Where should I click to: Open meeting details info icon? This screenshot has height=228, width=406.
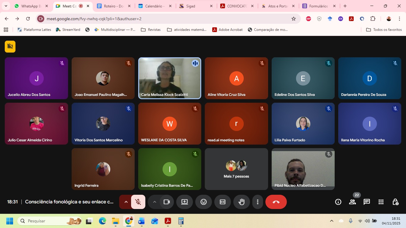click(338, 202)
